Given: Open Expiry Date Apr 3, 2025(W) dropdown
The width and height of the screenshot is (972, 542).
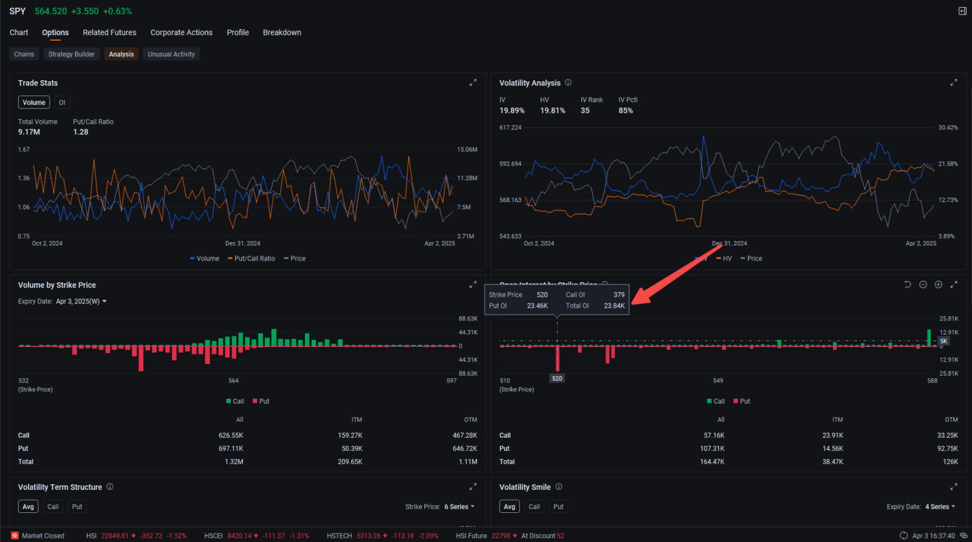Looking at the screenshot, I should click(x=81, y=302).
